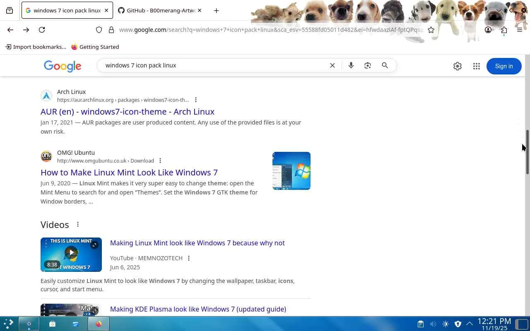
Task: Open the 12:21 PM taskbar clock
Action: 494,324
